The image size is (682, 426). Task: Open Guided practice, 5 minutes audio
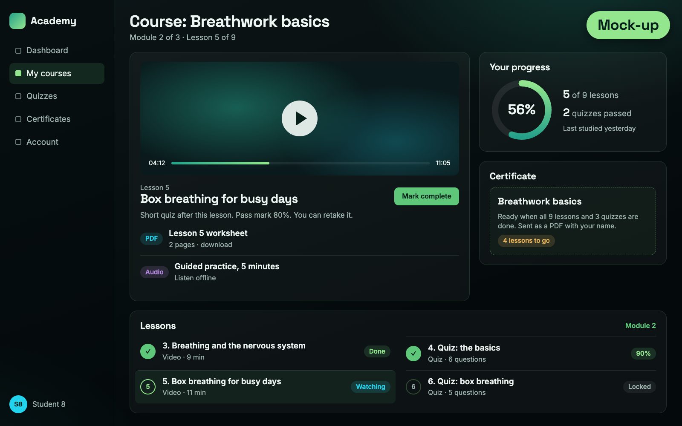(300, 272)
